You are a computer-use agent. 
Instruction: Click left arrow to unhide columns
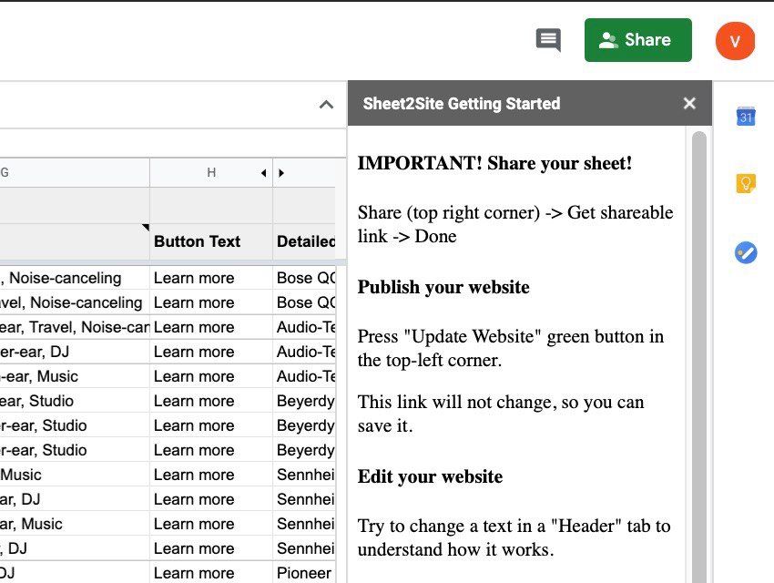click(x=263, y=172)
